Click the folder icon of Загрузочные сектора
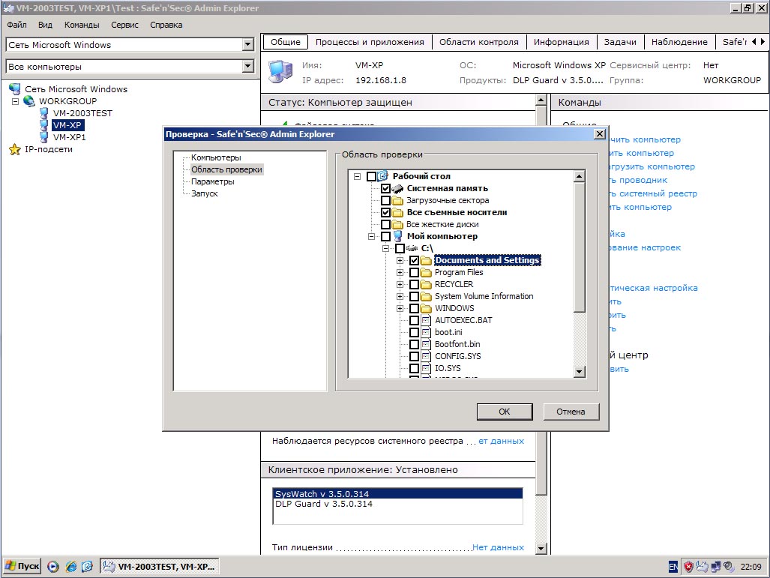 [398, 200]
